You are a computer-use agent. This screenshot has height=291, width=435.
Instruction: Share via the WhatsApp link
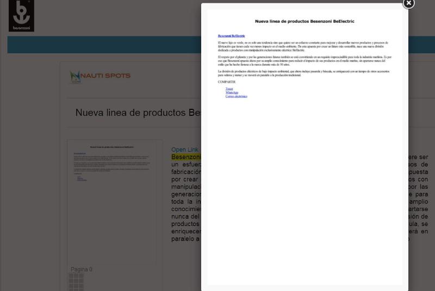(x=232, y=92)
